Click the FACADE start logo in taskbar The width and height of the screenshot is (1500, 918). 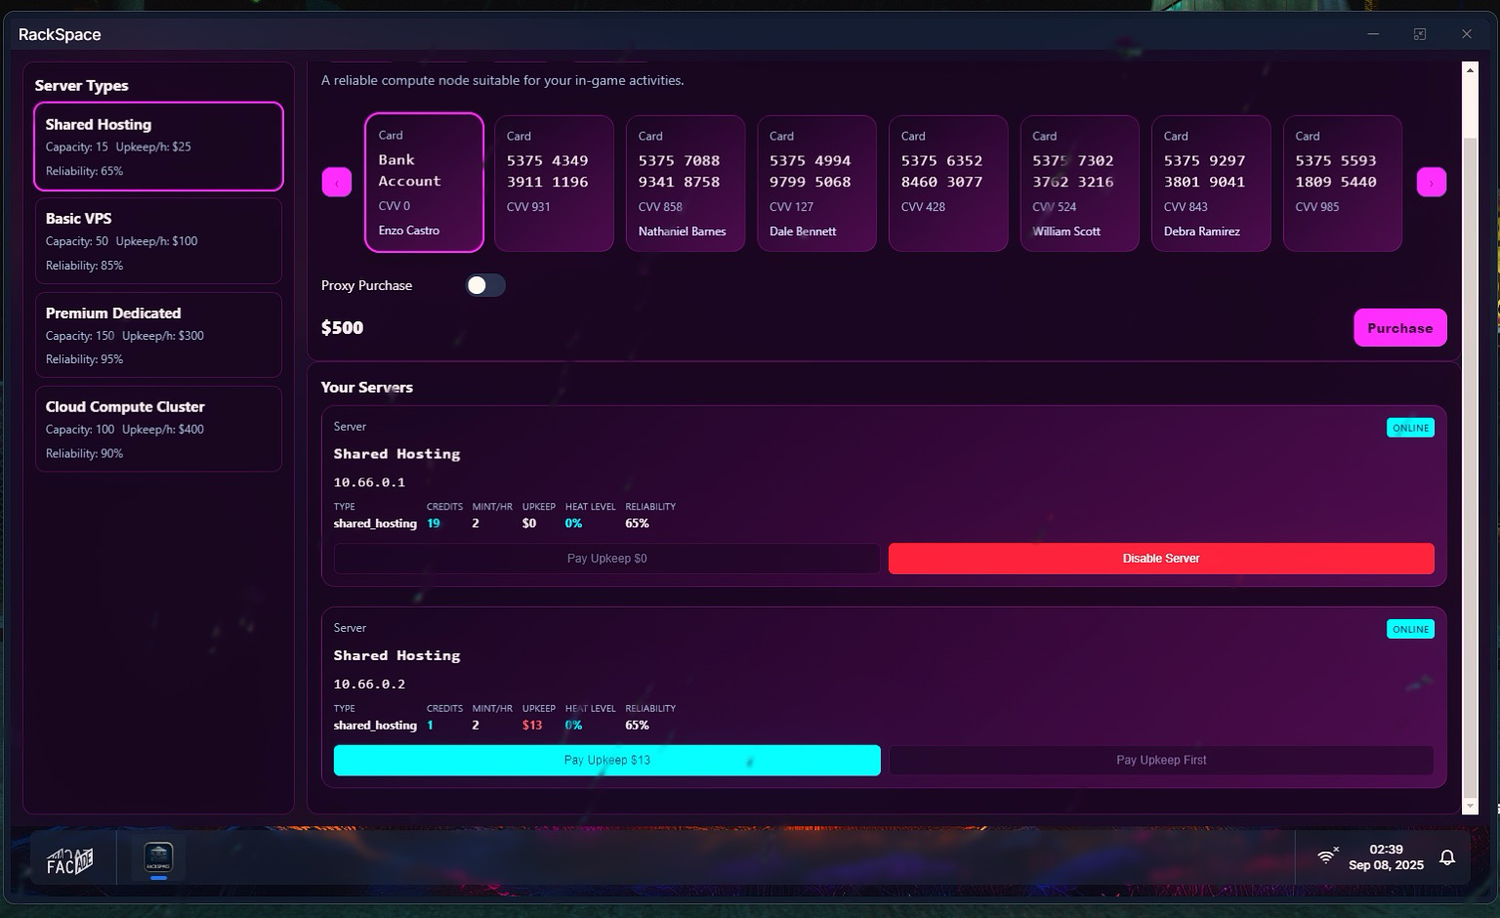click(69, 859)
